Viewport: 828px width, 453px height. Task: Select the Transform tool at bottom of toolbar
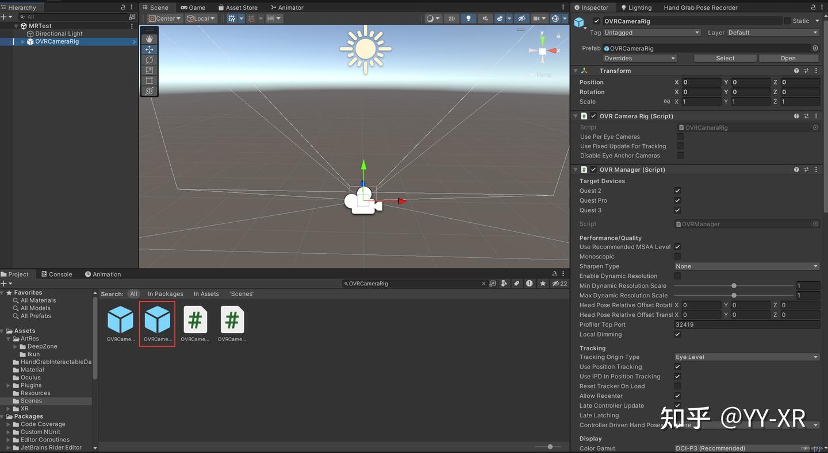coord(149,91)
